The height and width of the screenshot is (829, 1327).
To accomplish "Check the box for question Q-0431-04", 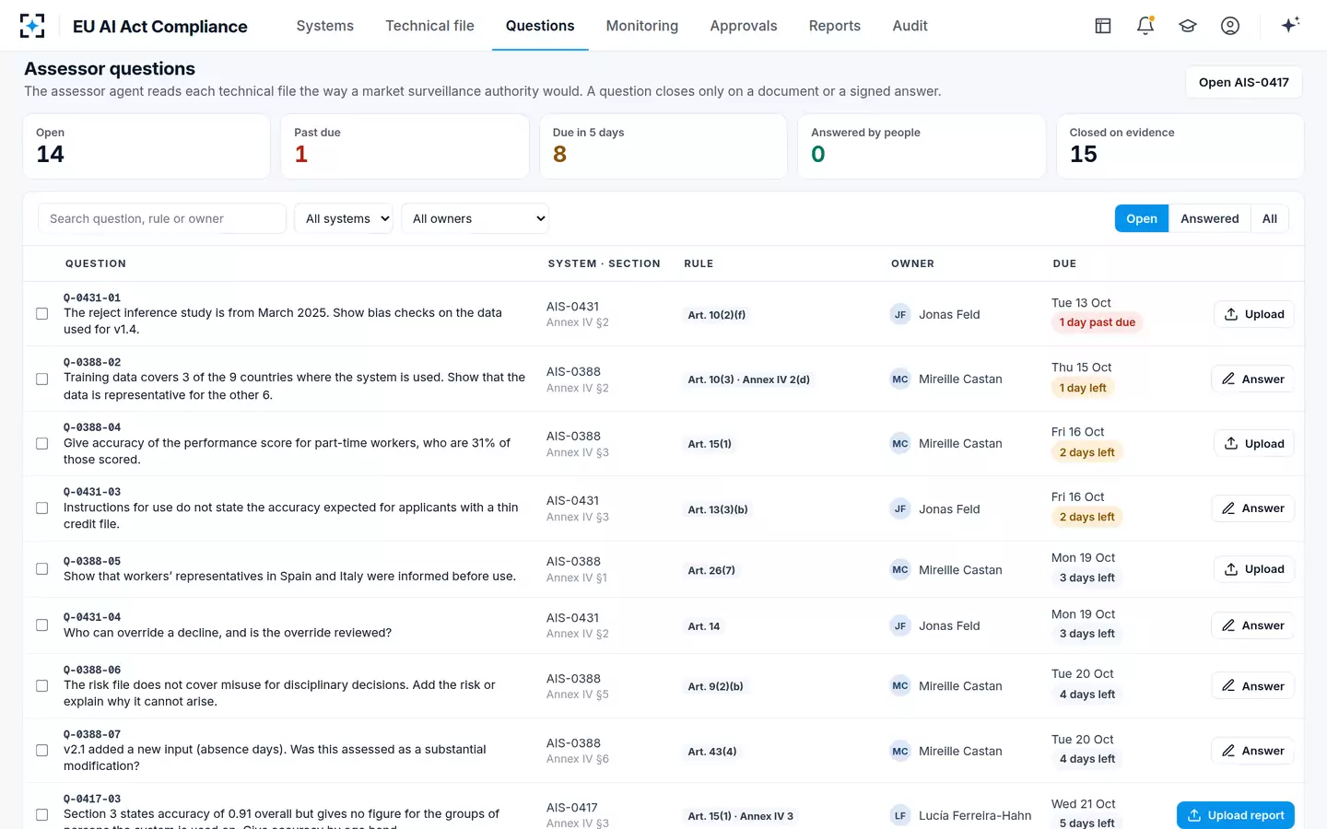I will 42,625.
